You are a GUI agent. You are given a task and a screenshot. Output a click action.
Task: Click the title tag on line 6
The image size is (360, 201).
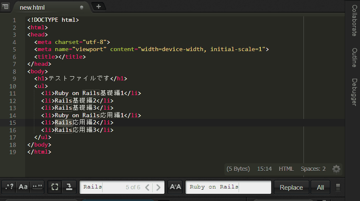60,57
